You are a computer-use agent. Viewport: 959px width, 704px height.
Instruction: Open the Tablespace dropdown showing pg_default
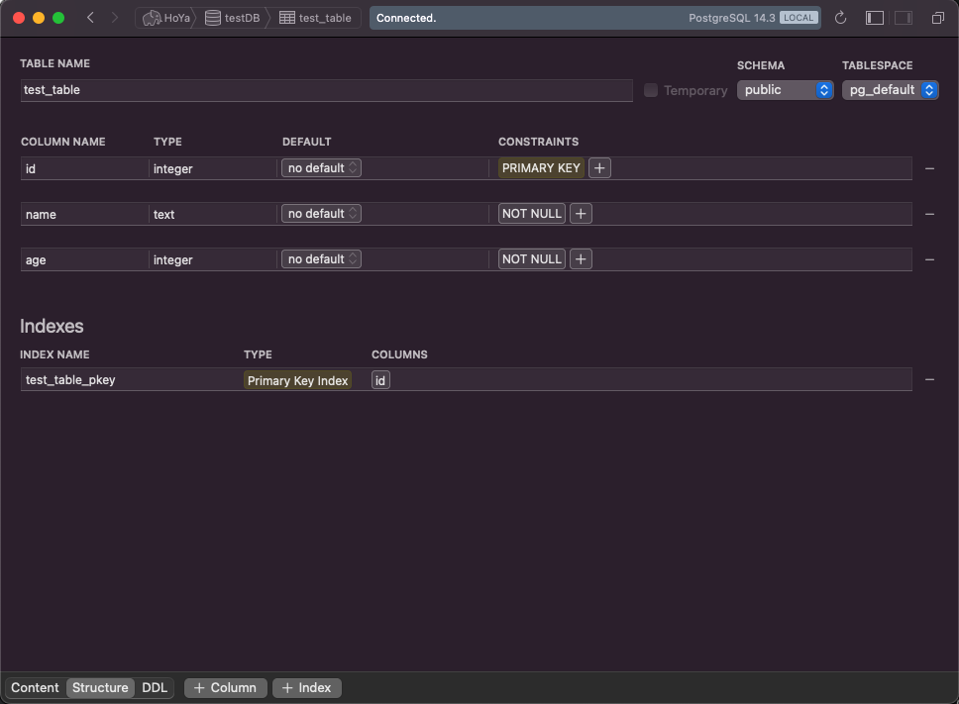[x=890, y=90]
